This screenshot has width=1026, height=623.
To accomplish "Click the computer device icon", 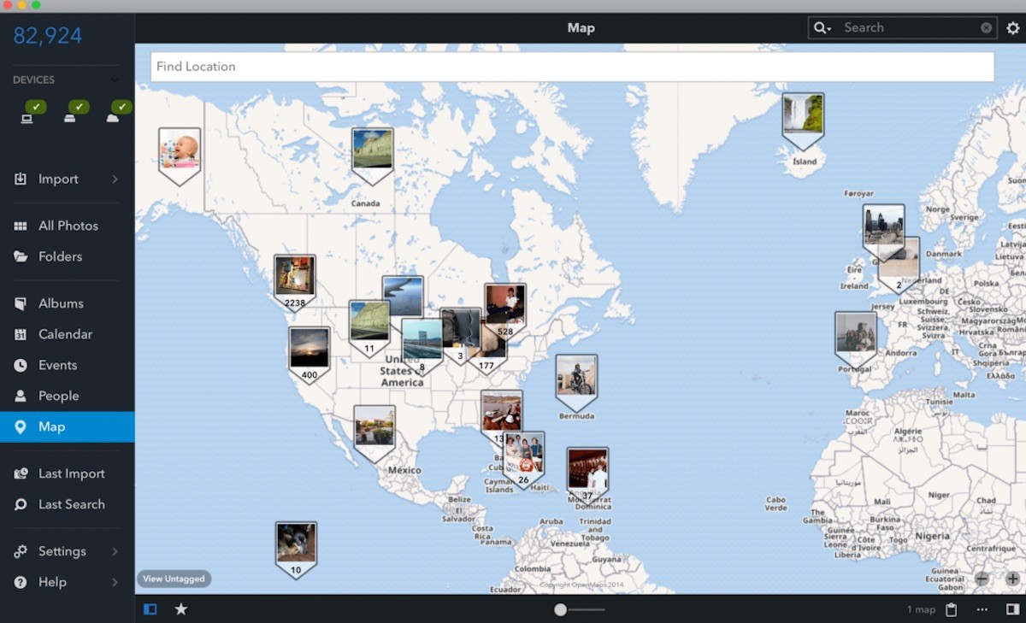I will coord(27,118).
